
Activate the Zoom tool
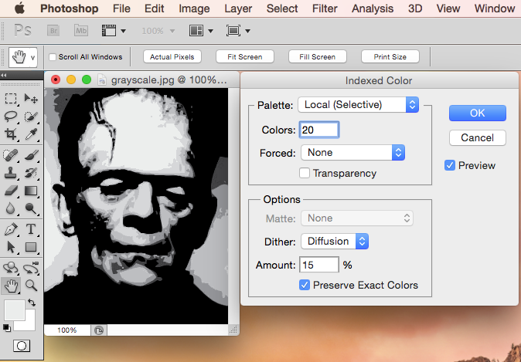coord(32,286)
